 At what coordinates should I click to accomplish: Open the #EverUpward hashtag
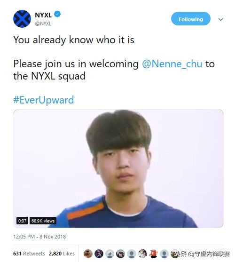tap(44, 100)
